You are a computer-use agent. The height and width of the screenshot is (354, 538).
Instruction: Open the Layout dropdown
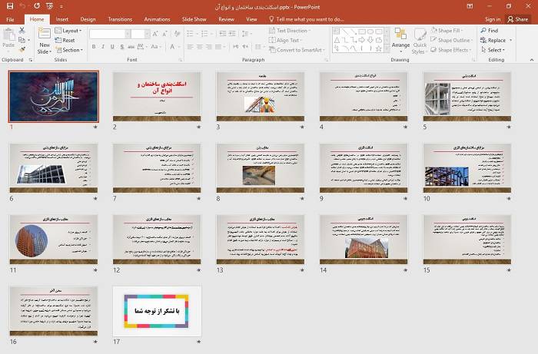point(68,31)
